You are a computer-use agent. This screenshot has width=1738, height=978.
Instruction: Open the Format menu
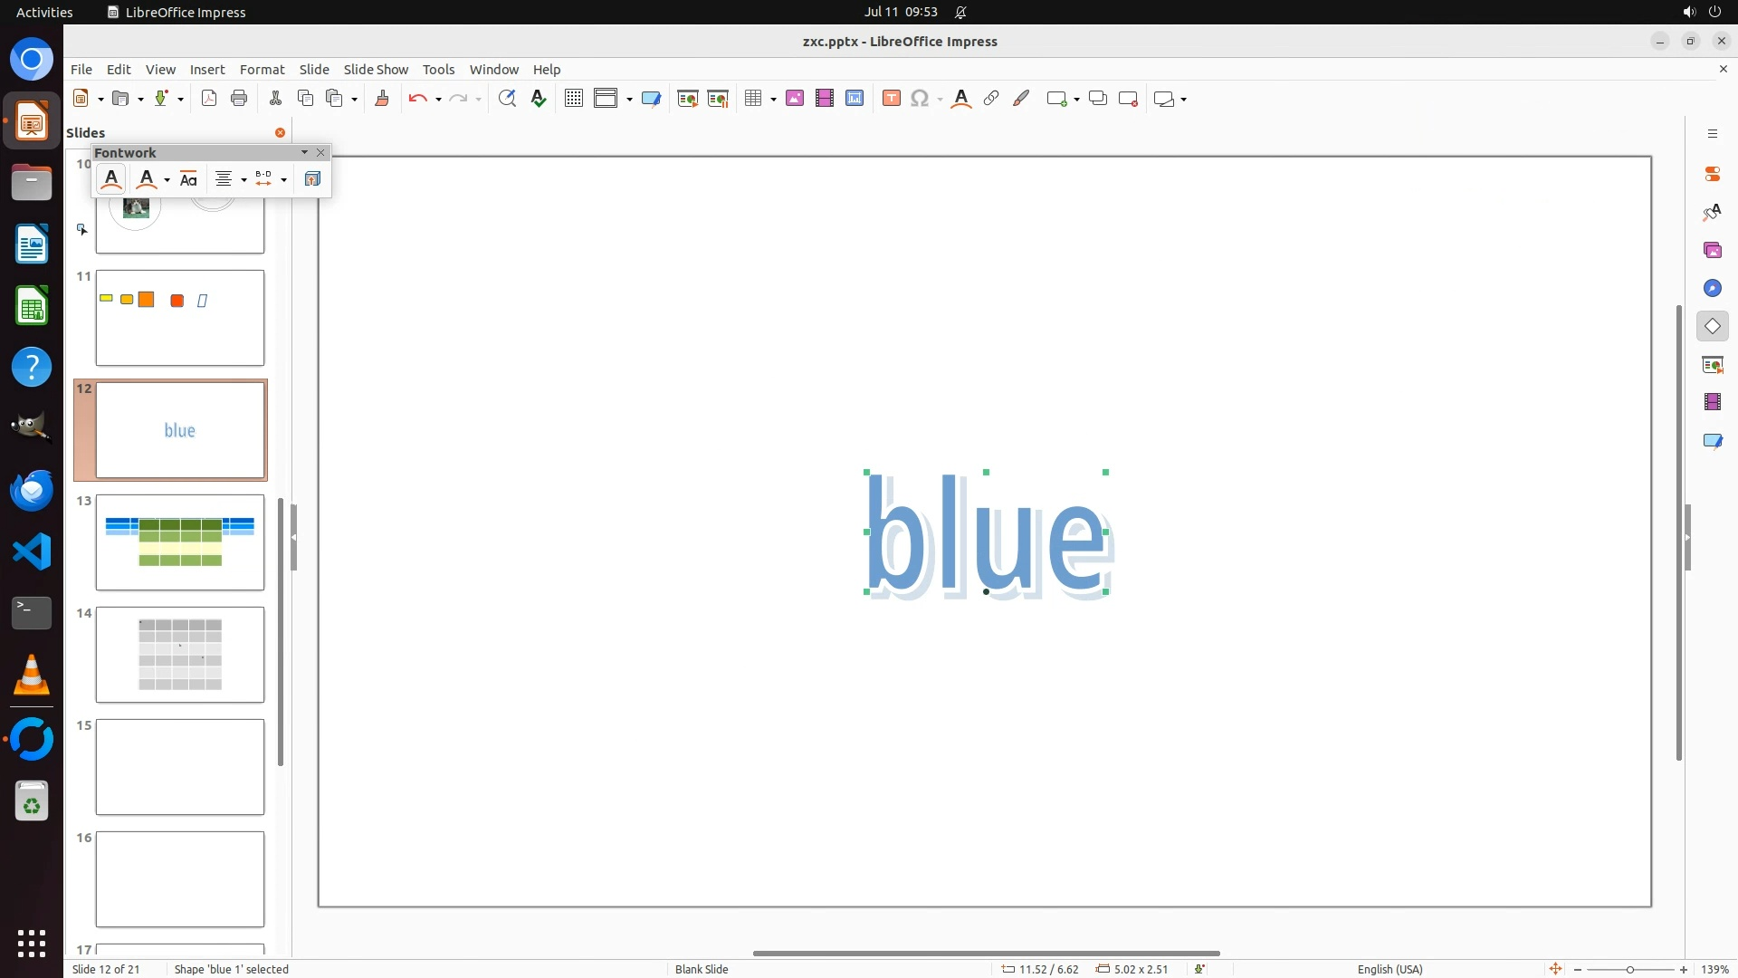tap(262, 70)
